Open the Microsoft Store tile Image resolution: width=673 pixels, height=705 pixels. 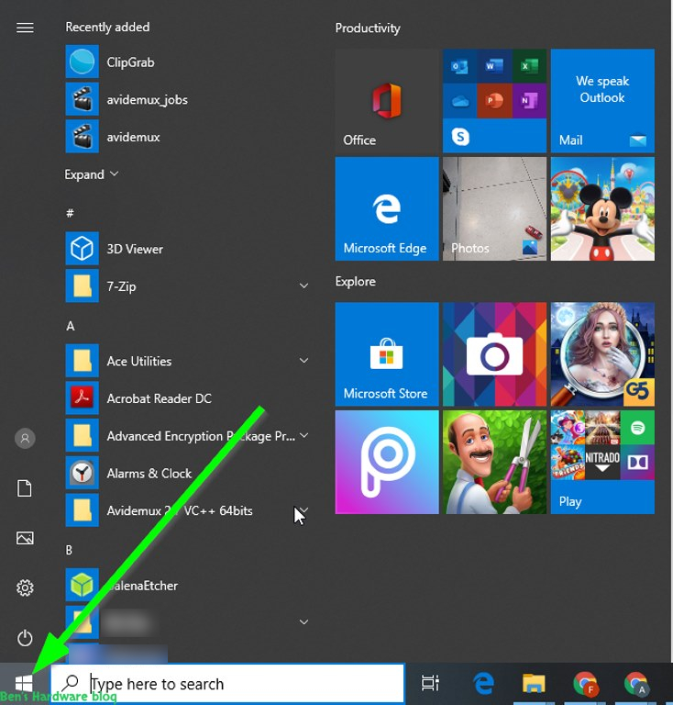pos(387,354)
